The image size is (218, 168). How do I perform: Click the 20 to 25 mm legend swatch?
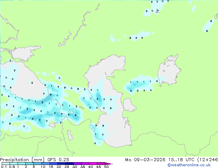pyautogui.click(x=61, y=164)
